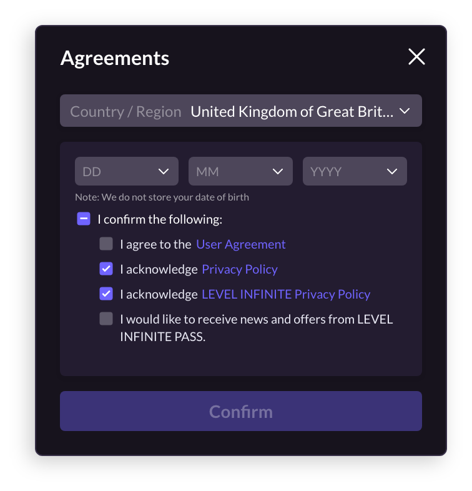Uncheck the LEVEL INFINITE Privacy Policy checkbox
The width and height of the screenshot is (472, 491).
pyautogui.click(x=106, y=294)
